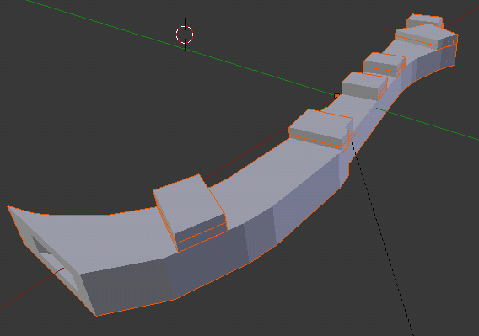This screenshot has width=479, height=336.
Task: Click the red axis line in the top-right corner
Action: (x=465, y=14)
